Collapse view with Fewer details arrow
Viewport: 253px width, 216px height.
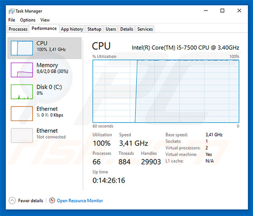12,201
